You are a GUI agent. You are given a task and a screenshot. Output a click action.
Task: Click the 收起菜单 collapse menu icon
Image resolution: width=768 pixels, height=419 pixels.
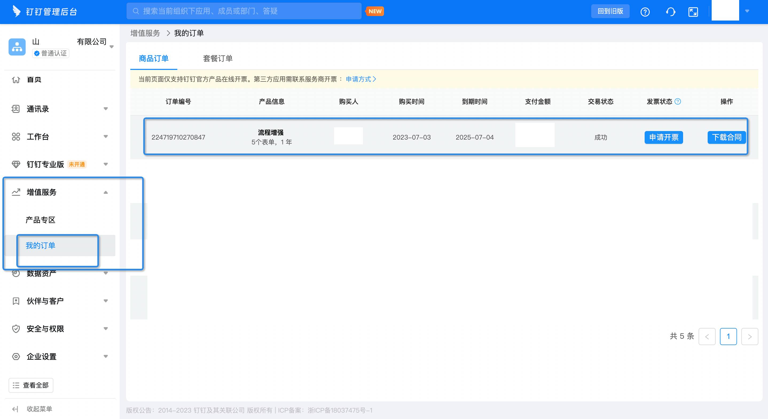[x=15, y=409]
